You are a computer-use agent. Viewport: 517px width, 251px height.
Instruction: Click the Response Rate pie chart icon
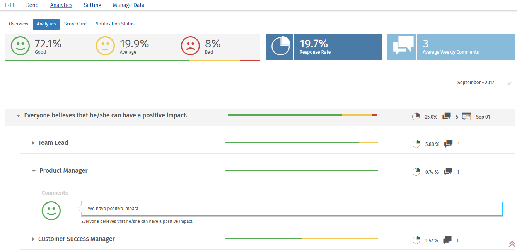[x=281, y=46]
